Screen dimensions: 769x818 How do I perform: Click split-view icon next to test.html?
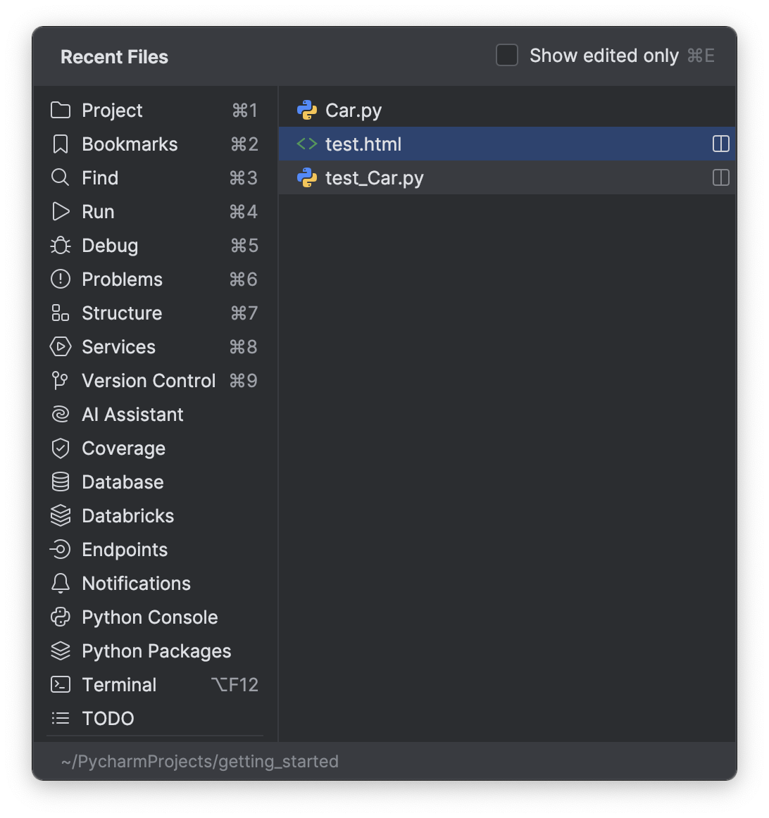click(720, 144)
